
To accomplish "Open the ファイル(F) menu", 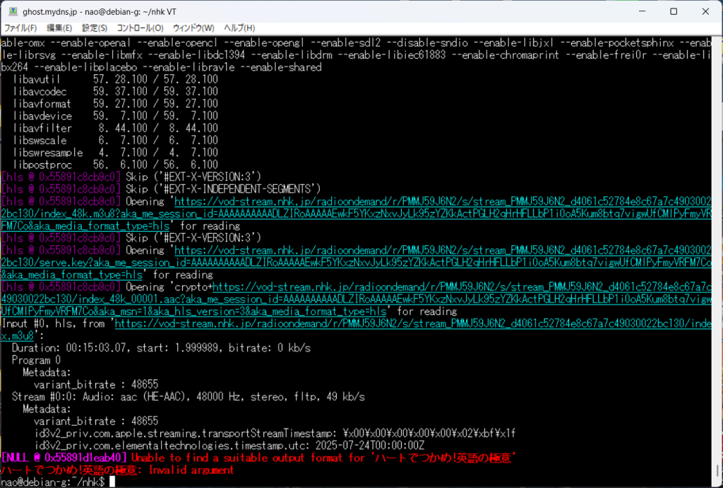I will pyautogui.click(x=20, y=28).
